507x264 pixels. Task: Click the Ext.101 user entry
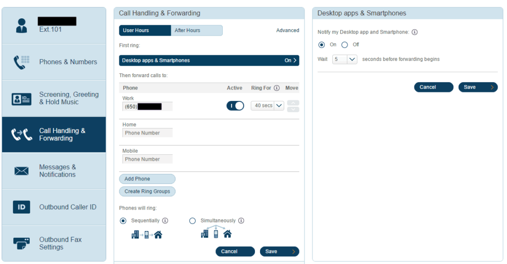coord(54,26)
